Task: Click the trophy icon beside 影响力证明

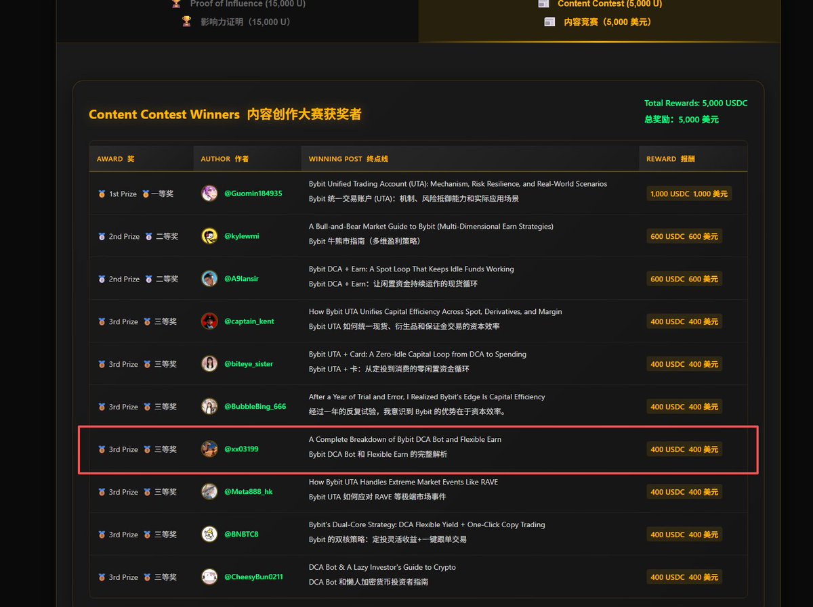Action: [x=186, y=22]
